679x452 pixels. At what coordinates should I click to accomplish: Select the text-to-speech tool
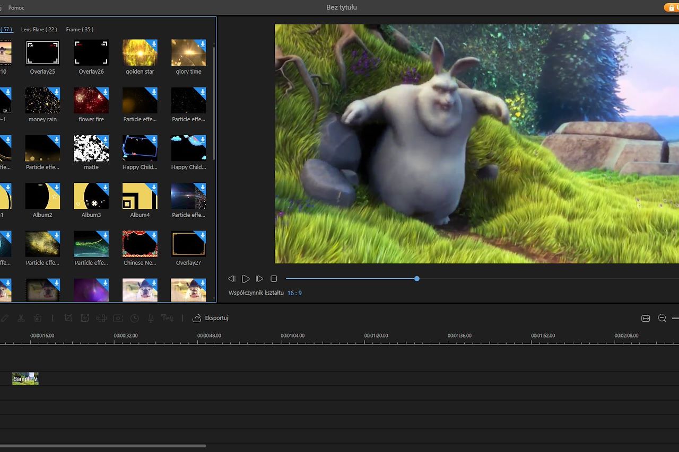[168, 318]
